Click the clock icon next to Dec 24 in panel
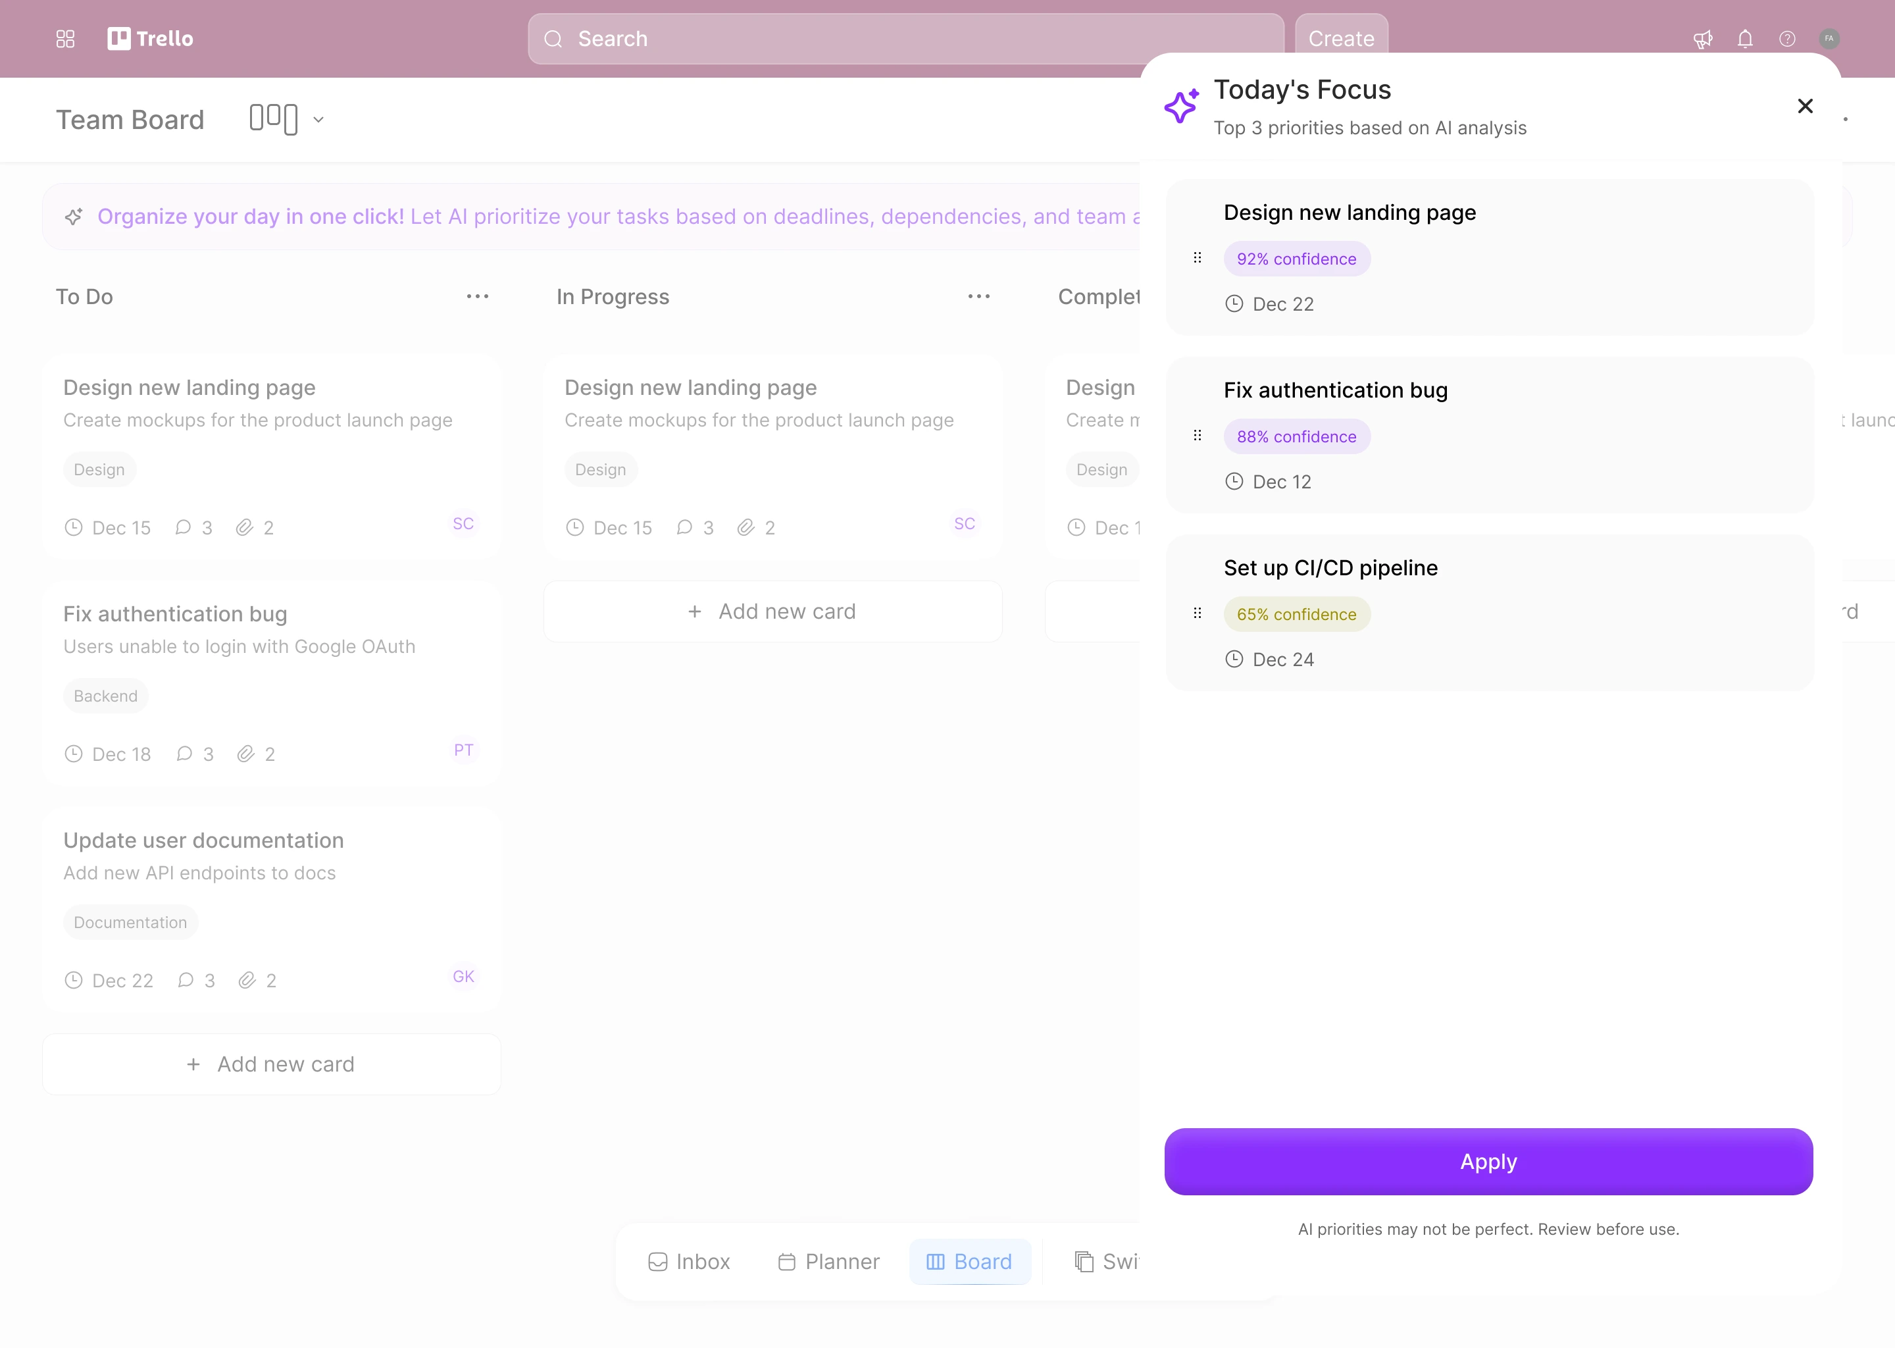This screenshot has height=1348, width=1895. (x=1234, y=659)
